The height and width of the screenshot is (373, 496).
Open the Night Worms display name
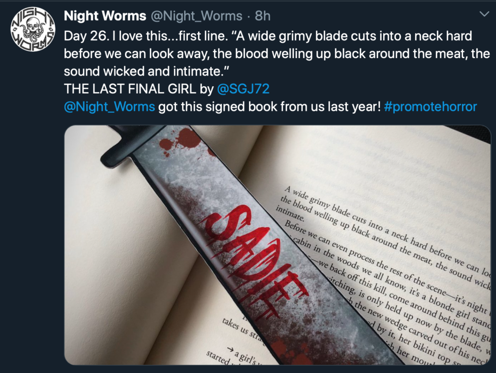click(105, 16)
